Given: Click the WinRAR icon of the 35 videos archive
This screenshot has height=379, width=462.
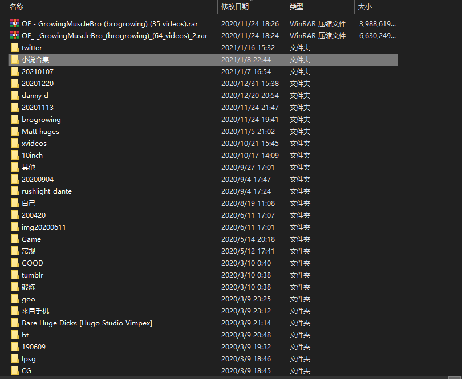Looking at the screenshot, I should coord(15,23).
